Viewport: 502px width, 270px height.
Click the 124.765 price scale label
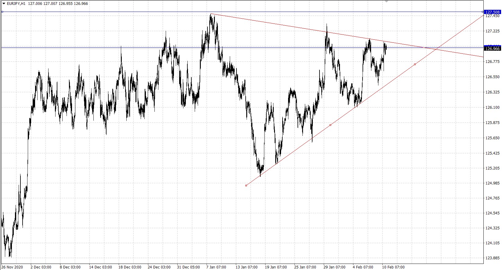(x=493, y=198)
